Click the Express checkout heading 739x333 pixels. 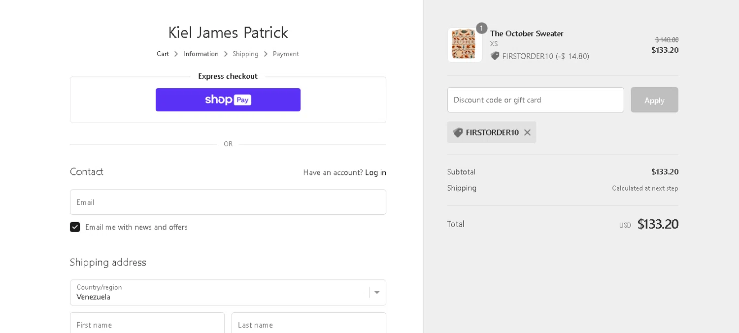click(x=228, y=76)
